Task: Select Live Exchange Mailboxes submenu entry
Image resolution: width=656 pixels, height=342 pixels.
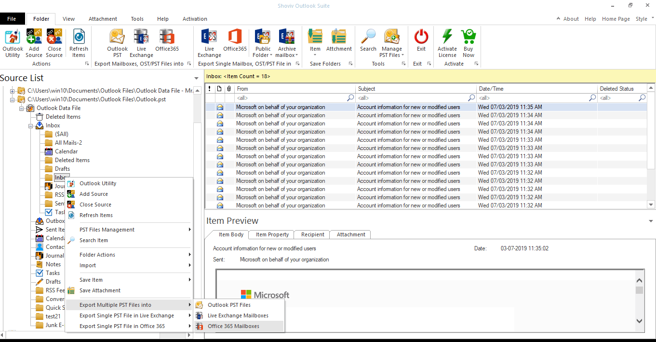Action: pyautogui.click(x=239, y=315)
